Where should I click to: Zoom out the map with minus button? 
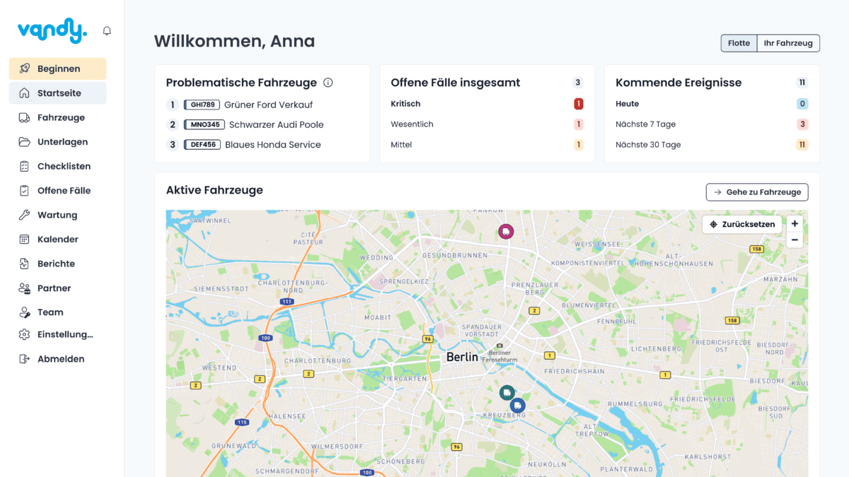(795, 240)
